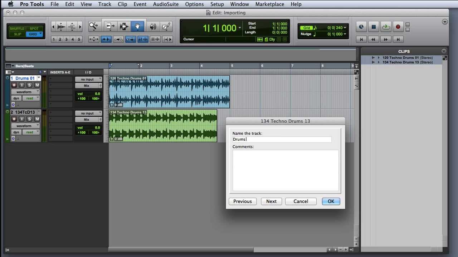Expand 134 Techno Drums 13 clip in list
458x257 pixels.
pyautogui.click(x=379, y=62)
